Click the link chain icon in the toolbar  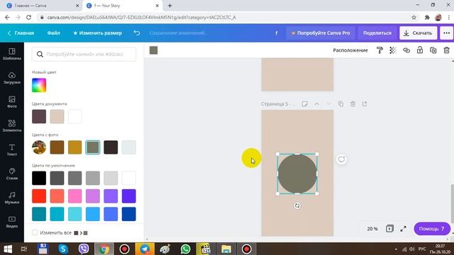point(406,50)
